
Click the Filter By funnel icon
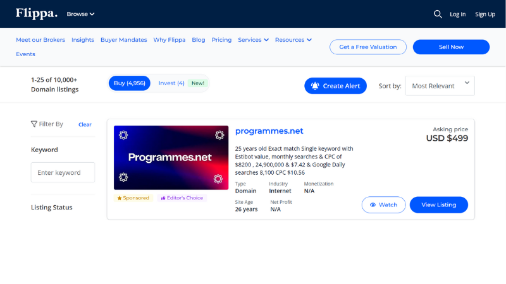tap(34, 124)
